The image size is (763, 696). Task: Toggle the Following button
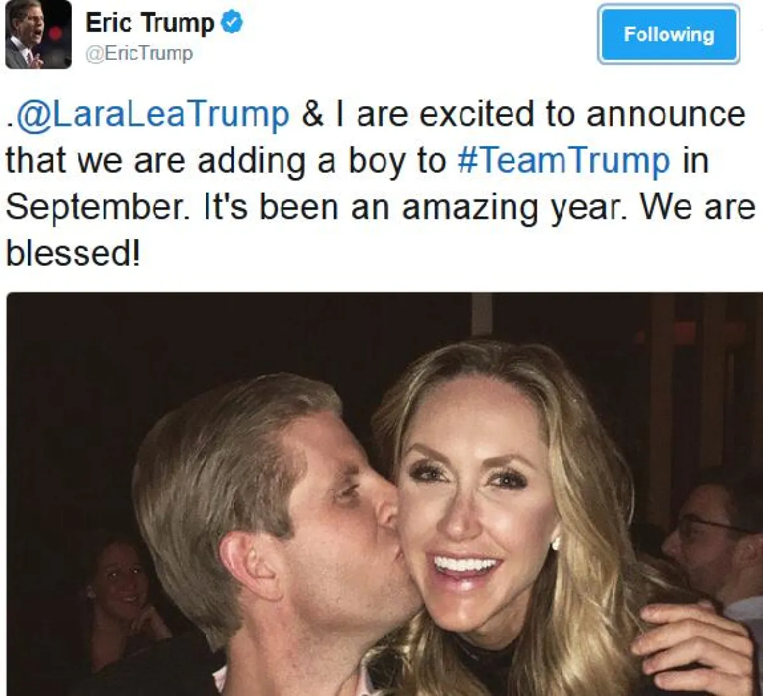(x=669, y=34)
